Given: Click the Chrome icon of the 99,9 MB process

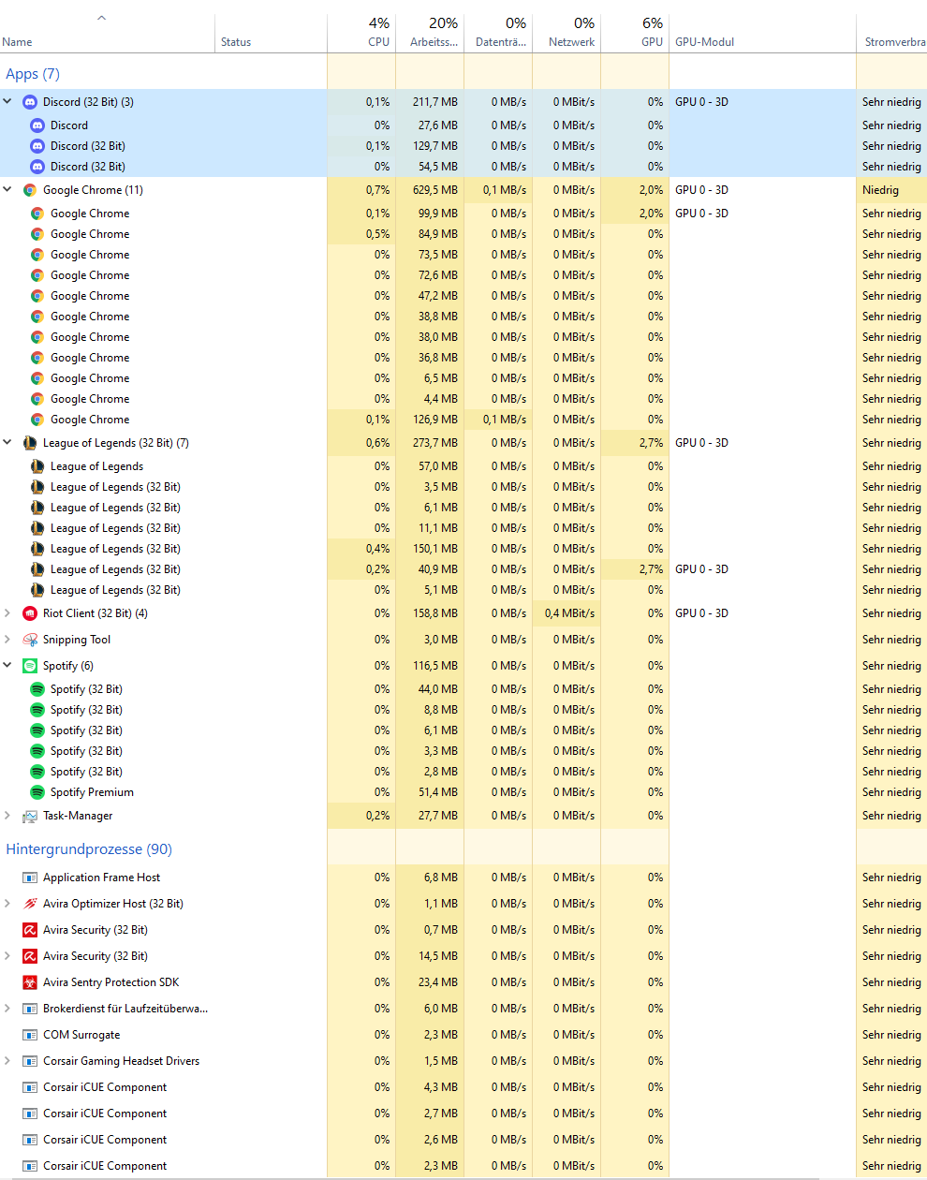Looking at the screenshot, I should tap(37, 214).
